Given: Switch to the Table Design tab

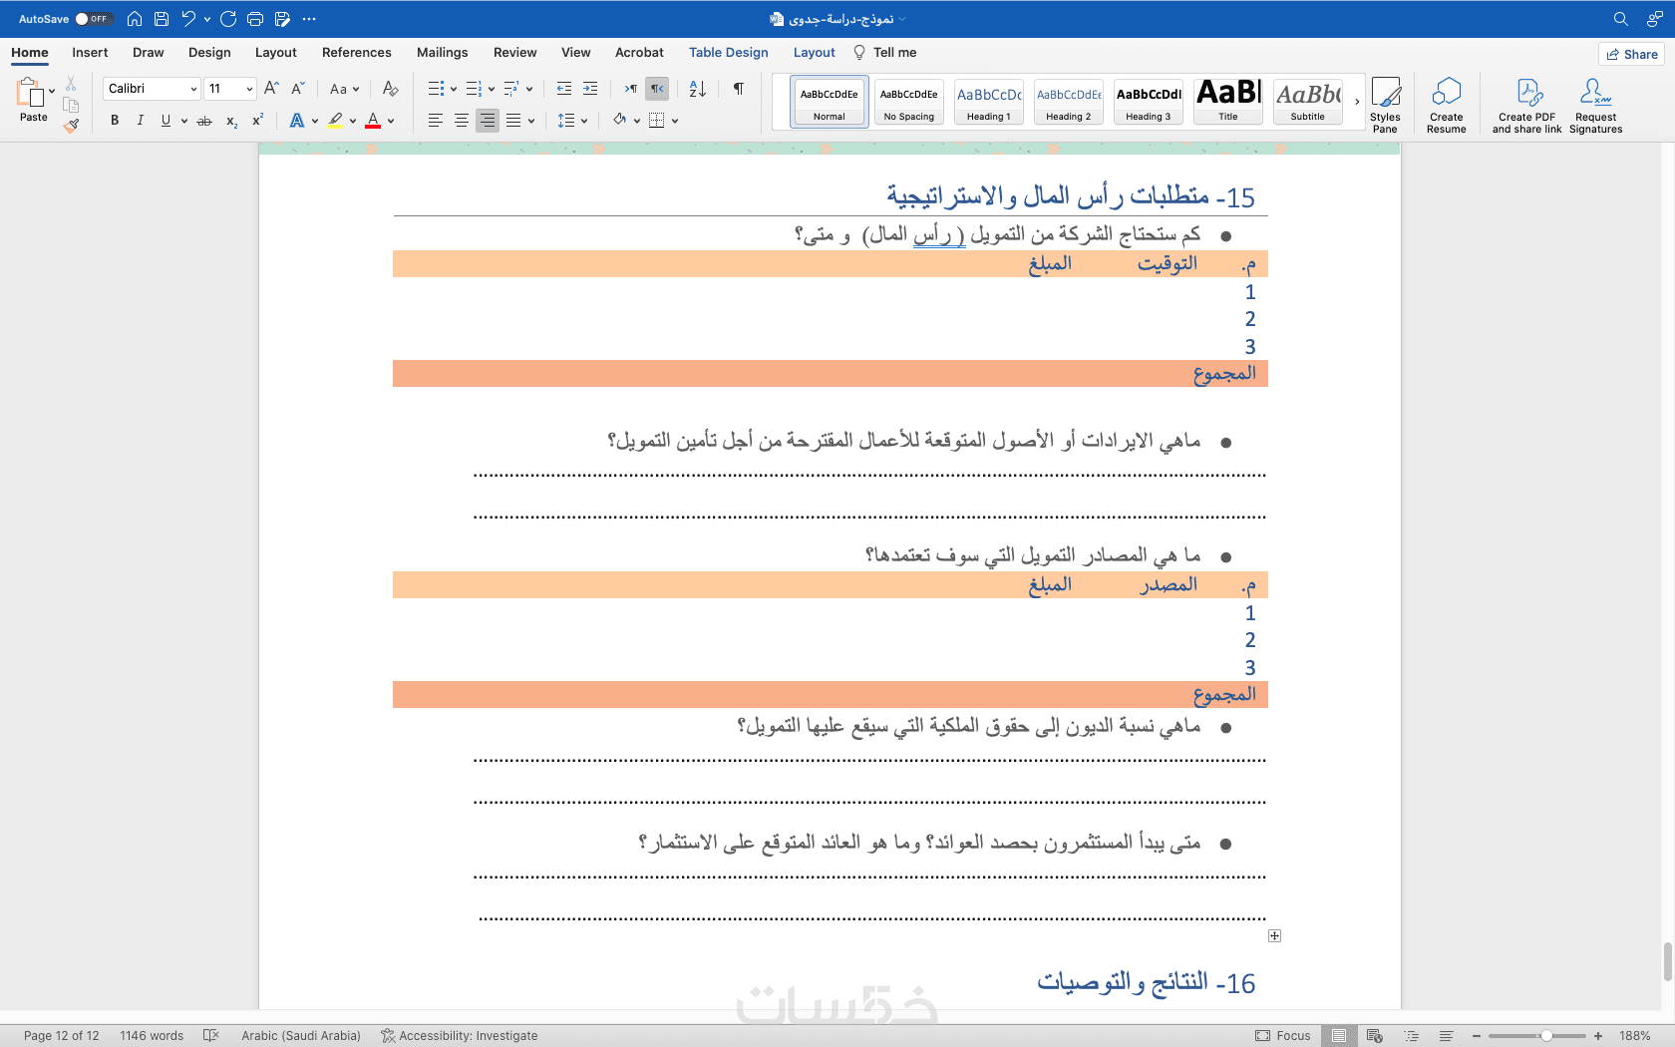Looking at the screenshot, I should coord(729,53).
